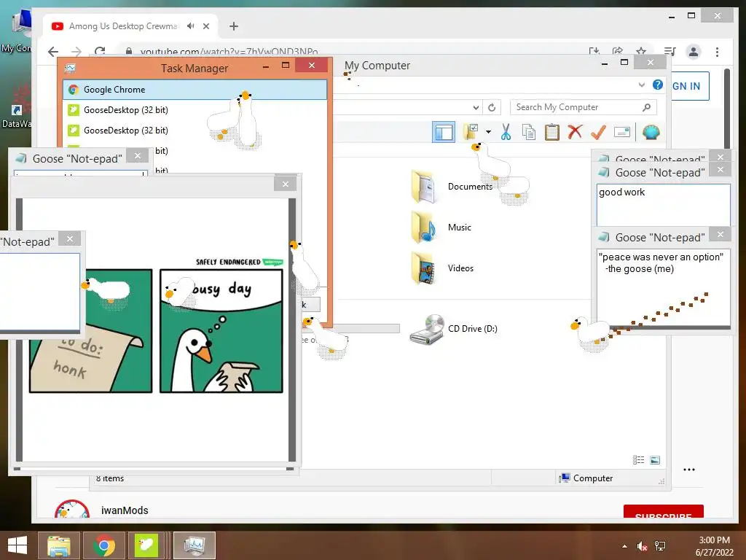Click the Copy icon in My Computer toolbar

[x=529, y=132]
